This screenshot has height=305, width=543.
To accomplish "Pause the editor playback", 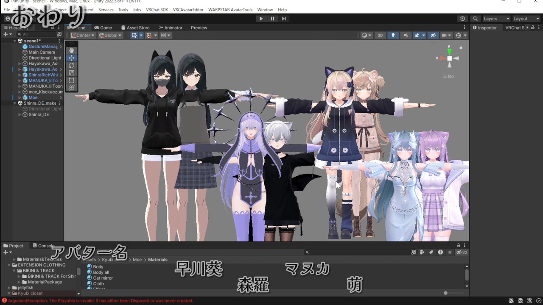I will 272,19.
